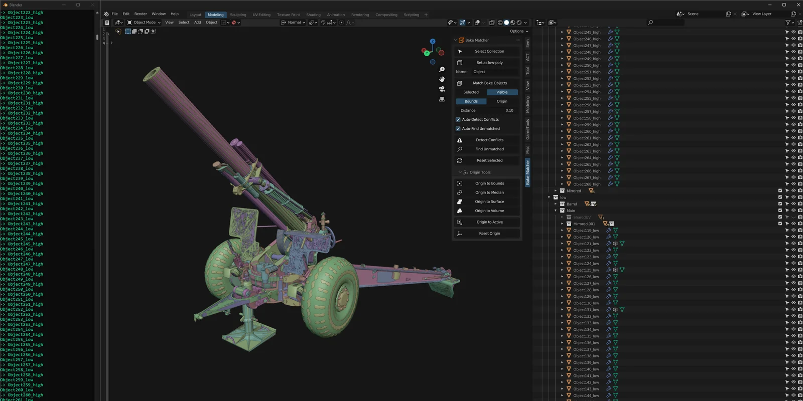803x401 pixels.
Task: Switch perspective/orthographic with grid icon
Action: tap(442, 99)
